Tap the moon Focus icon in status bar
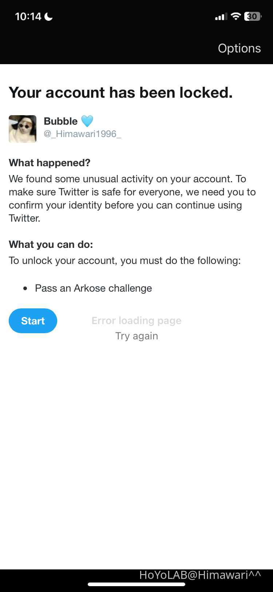This screenshot has width=273, height=592. (48, 16)
